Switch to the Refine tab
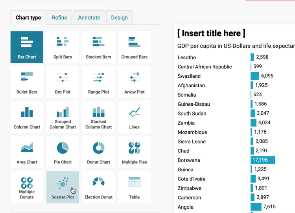 tap(59, 18)
